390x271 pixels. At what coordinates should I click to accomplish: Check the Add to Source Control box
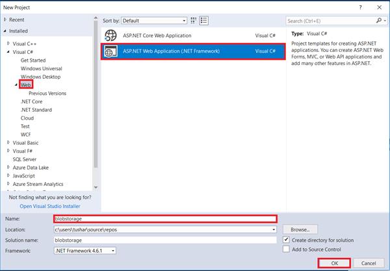click(287, 250)
